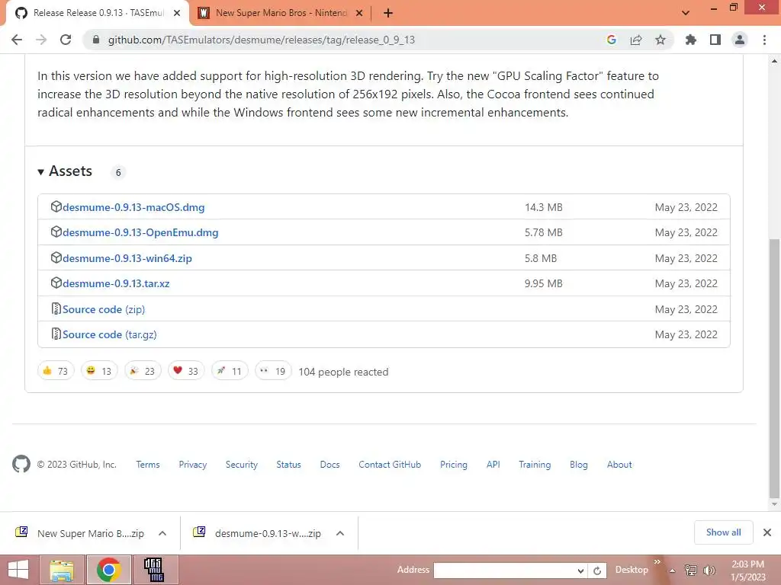Open the Status footer link
Viewport: 781px width, 585px height.
(289, 465)
